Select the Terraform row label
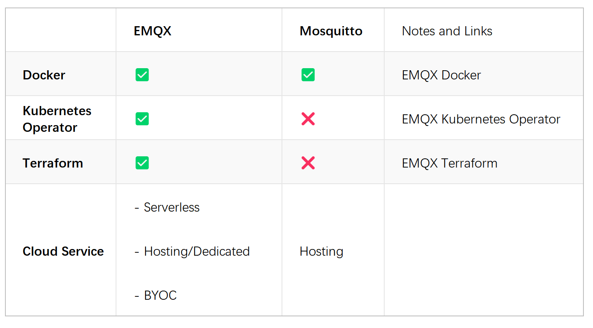 pos(53,163)
